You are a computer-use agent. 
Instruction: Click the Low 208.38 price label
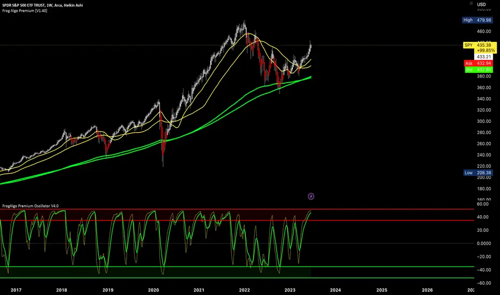point(478,173)
